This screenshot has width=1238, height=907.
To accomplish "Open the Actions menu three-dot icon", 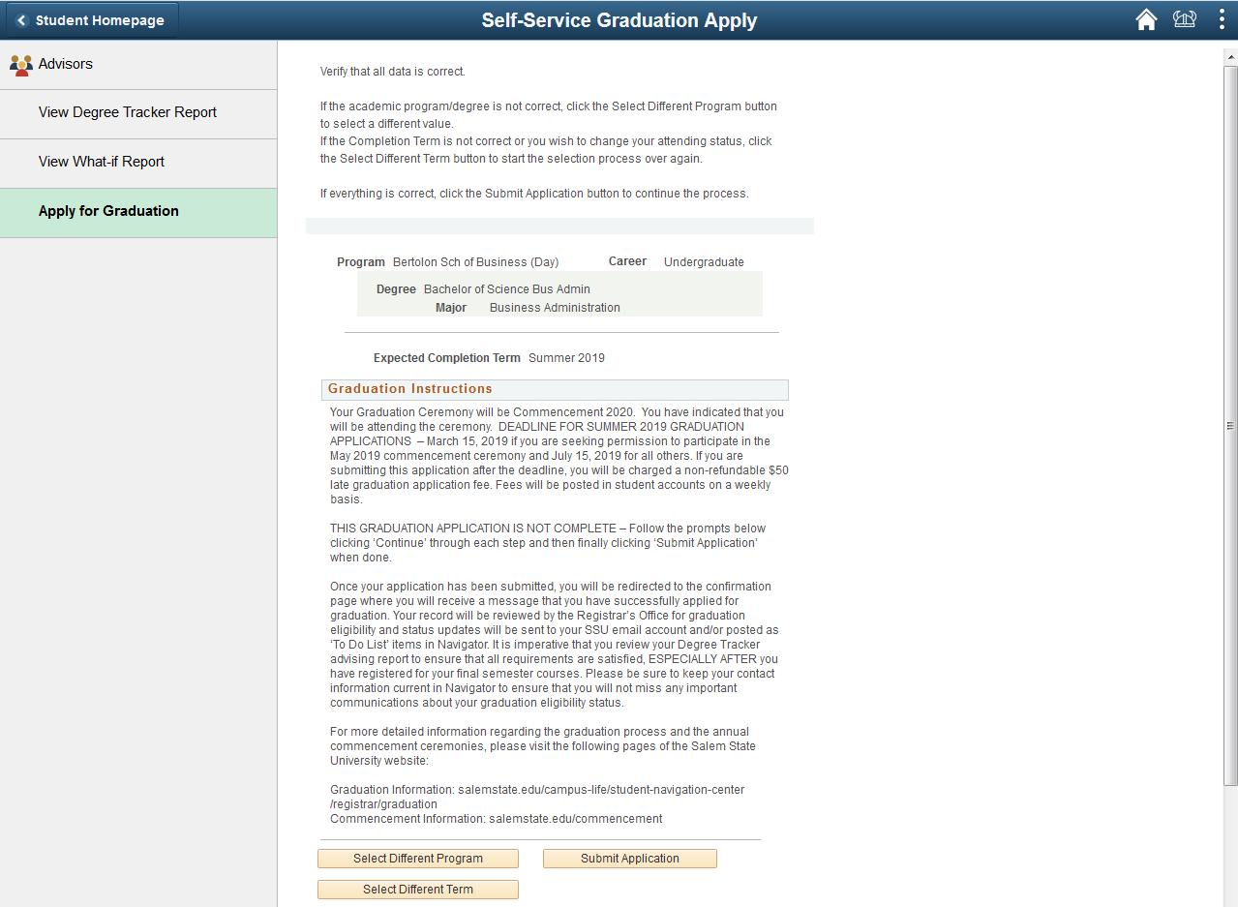I will pyautogui.click(x=1222, y=20).
